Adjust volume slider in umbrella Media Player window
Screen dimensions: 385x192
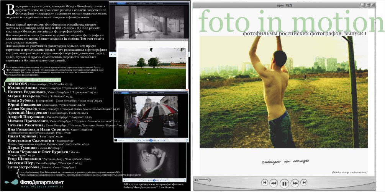(x=162, y=140)
